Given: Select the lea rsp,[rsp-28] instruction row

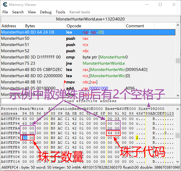Looking at the screenshot, I should point(88,32).
